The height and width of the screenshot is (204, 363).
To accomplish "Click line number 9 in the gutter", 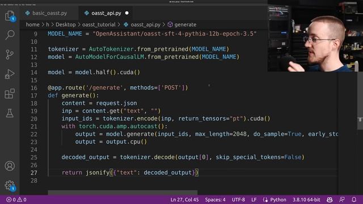I will [x=35, y=34].
